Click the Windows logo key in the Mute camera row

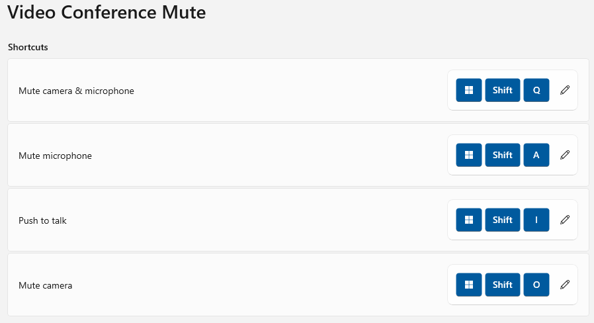point(469,285)
